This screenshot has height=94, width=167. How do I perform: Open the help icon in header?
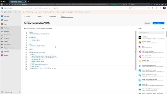pos(157,8)
